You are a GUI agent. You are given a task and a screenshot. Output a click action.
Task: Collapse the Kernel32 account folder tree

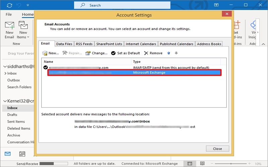pyautogui.click(x=5, y=101)
